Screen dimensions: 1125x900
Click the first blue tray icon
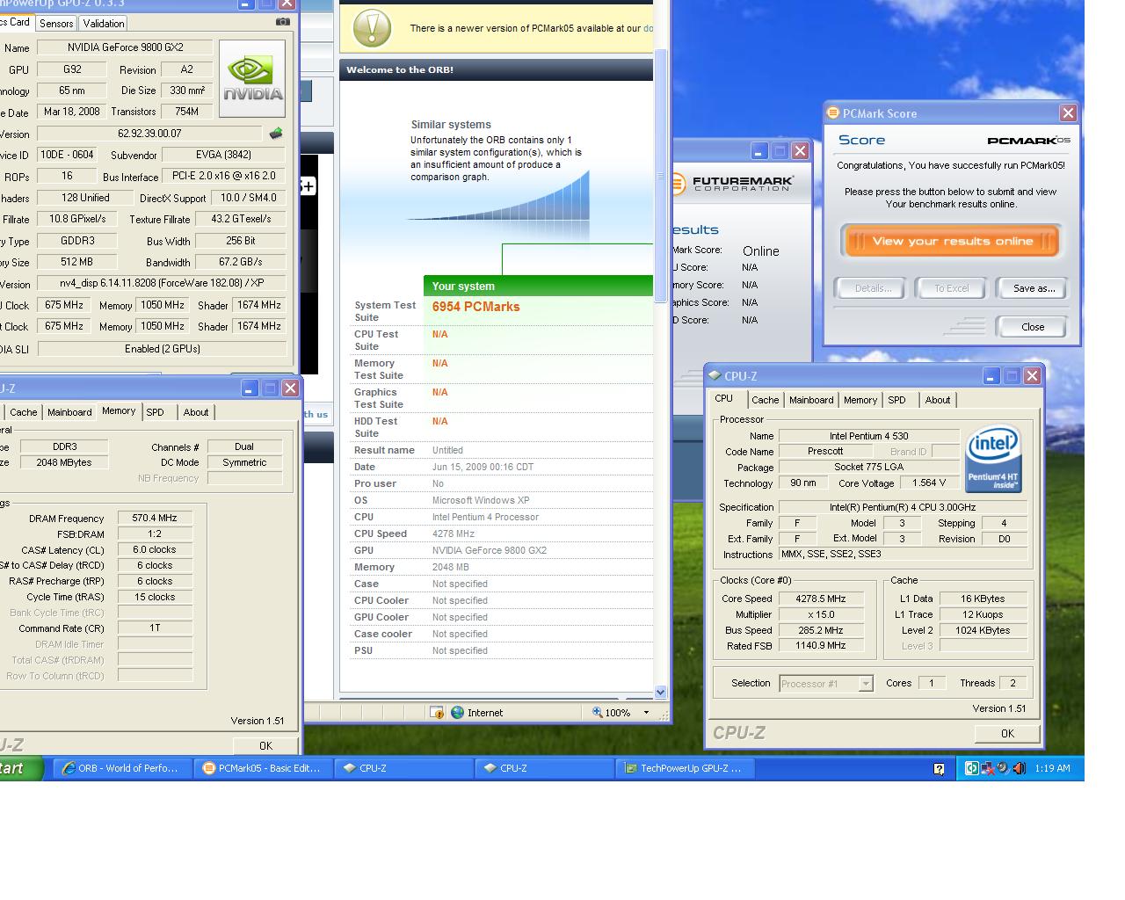pos(971,768)
